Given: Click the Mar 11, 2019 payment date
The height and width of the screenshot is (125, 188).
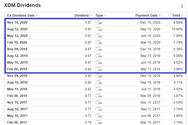Looking at the screenshot, I should (151, 69).
